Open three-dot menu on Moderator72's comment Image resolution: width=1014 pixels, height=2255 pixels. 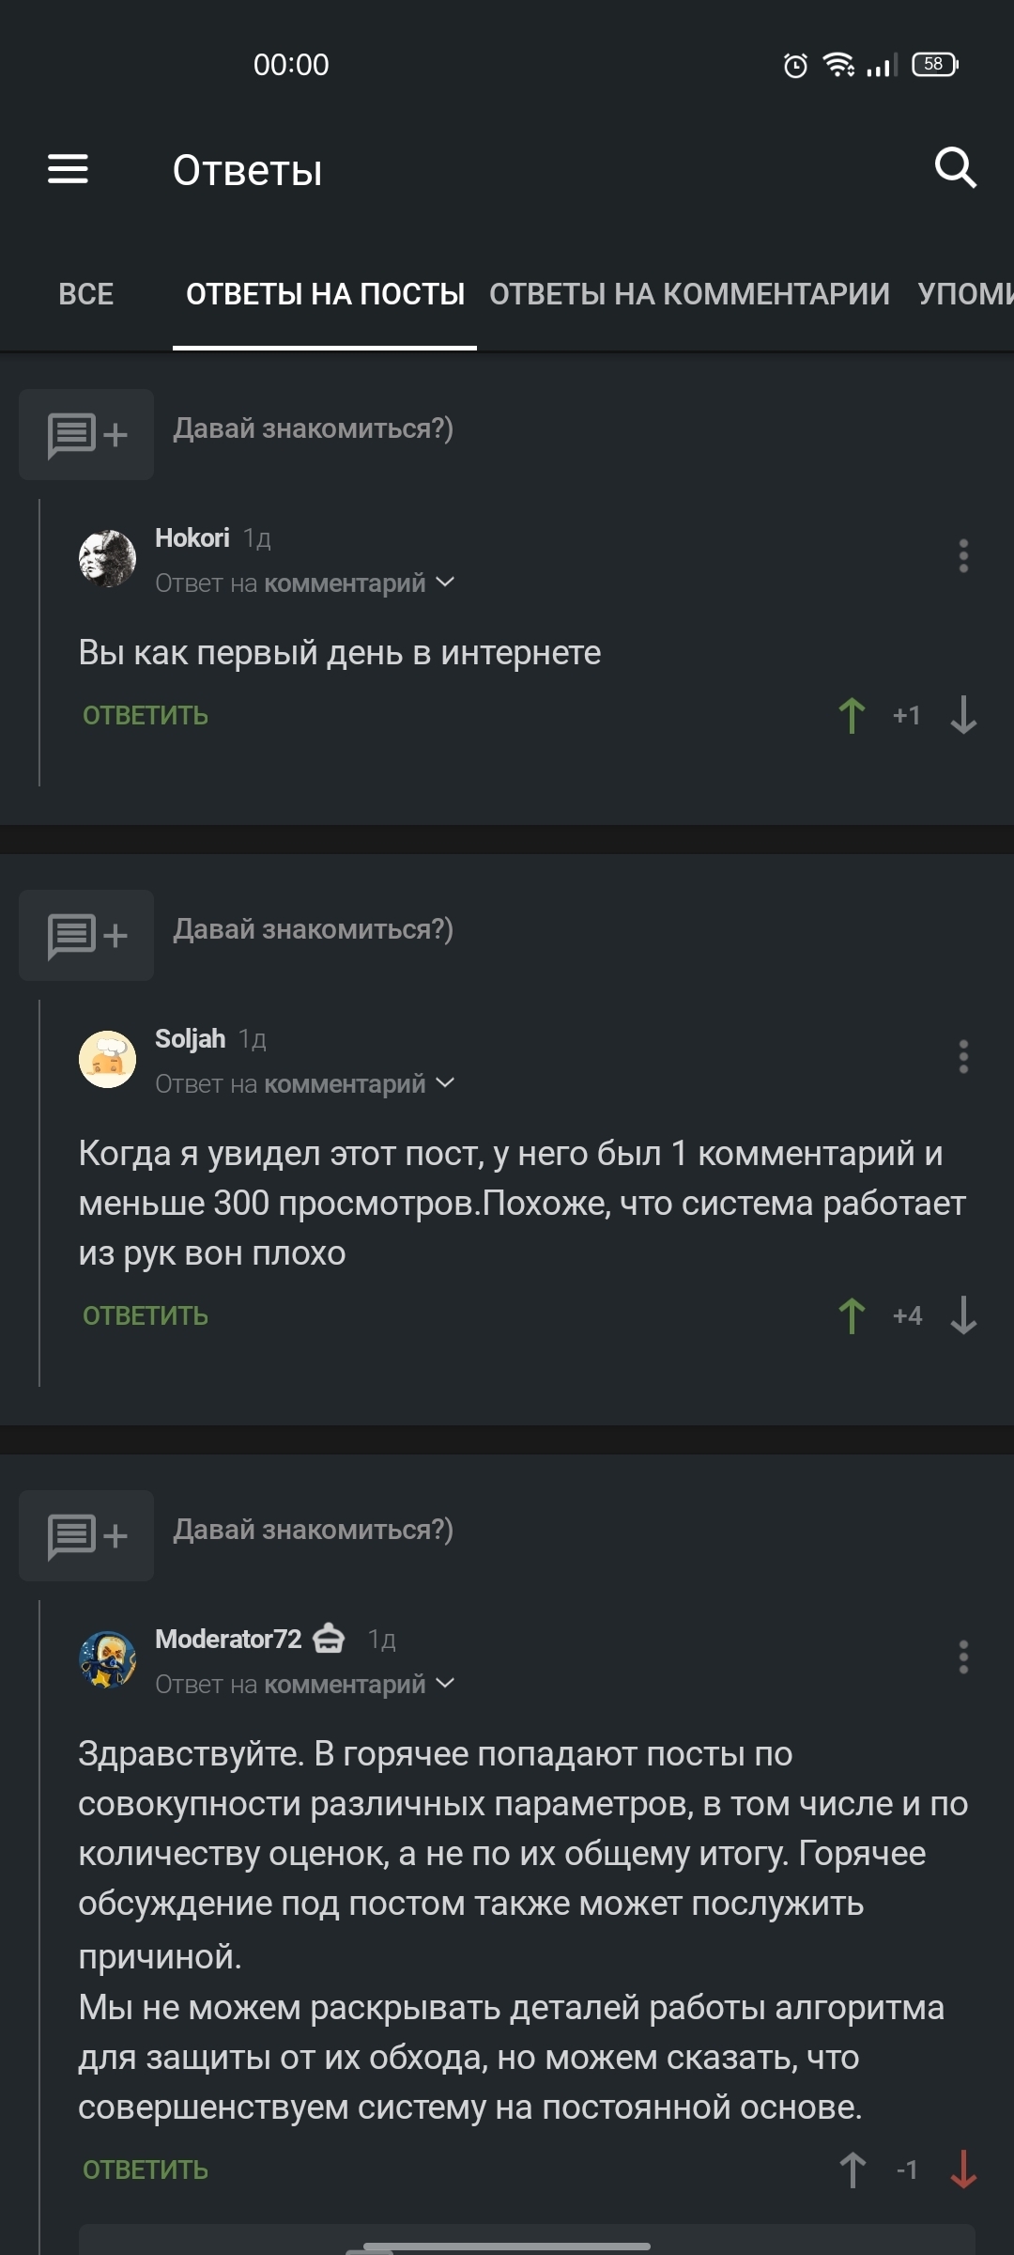[963, 1656]
